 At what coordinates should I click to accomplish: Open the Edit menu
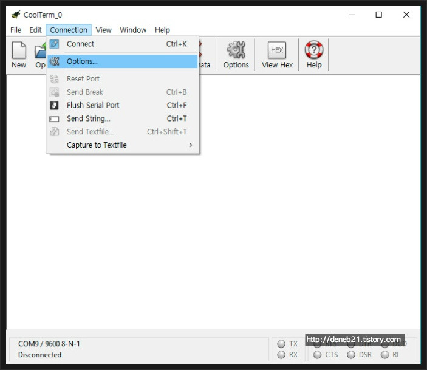[35, 30]
